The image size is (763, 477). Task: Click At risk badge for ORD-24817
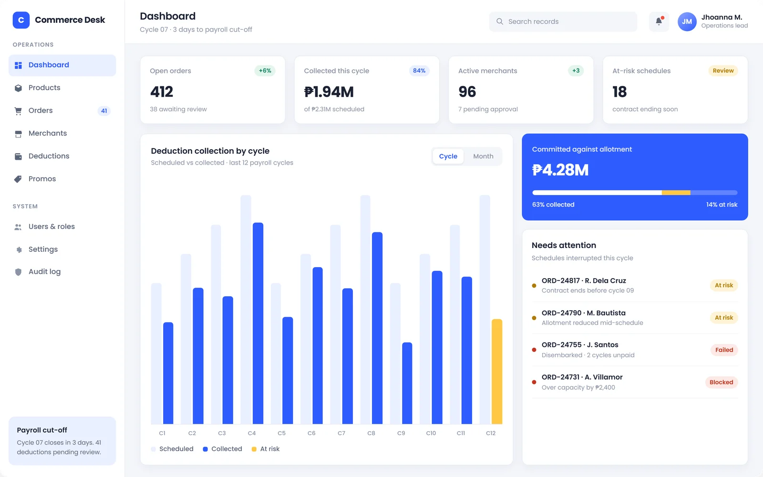click(724, 285)
